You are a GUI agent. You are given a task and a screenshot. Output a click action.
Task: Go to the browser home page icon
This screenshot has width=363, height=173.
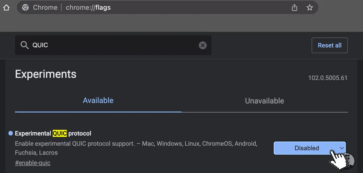[6, 8]
